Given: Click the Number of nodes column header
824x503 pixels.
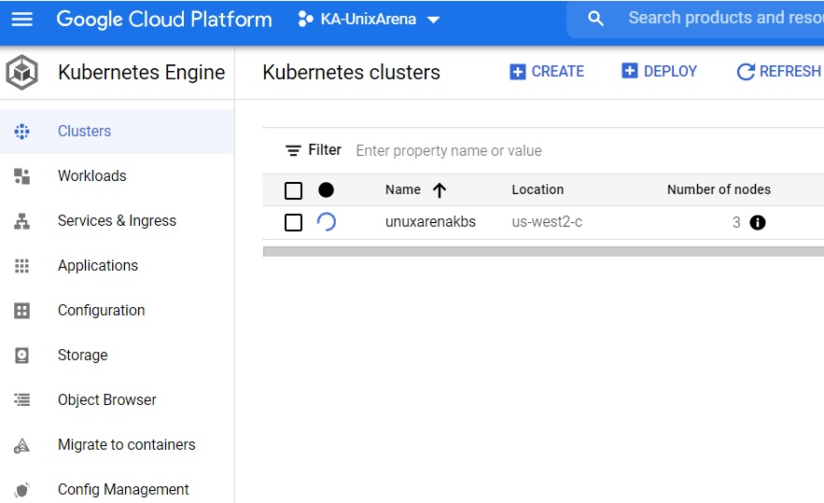Looking at the screenshot, I should (719, 189).
